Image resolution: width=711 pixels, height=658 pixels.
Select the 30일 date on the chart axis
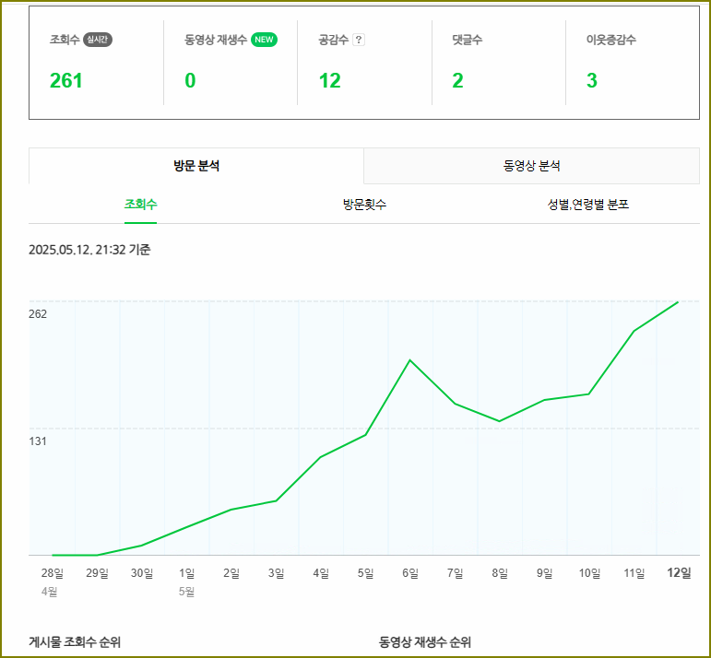(x=142, y=573)
